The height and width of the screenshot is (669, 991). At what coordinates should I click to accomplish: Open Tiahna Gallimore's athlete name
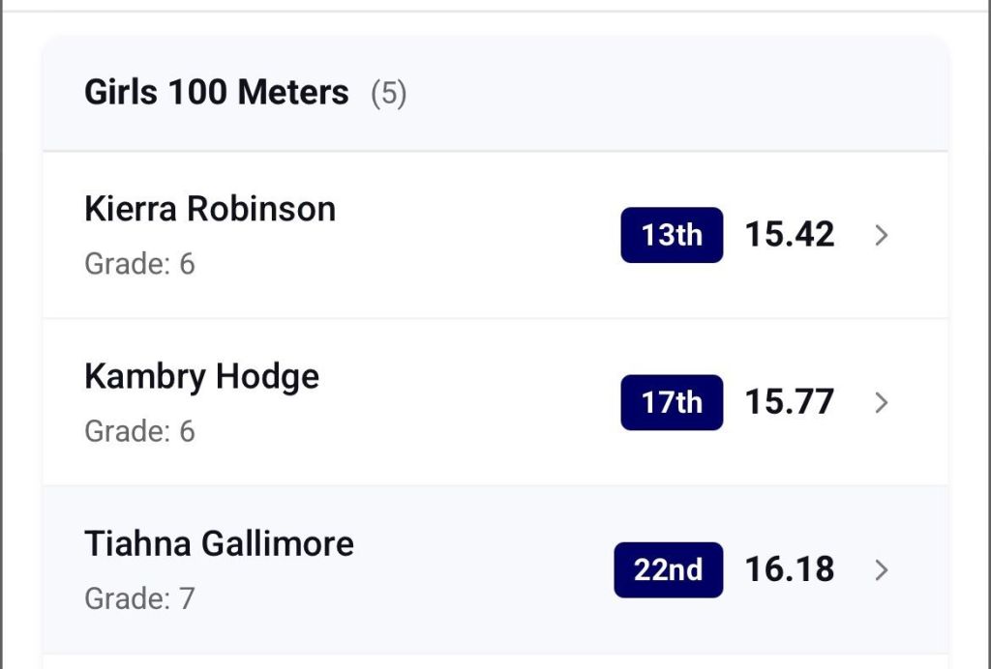coord(219,543)
